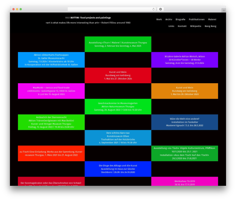236x200 pixels.
Task: Open the Publikationen menu item
Action: [197, 19]
